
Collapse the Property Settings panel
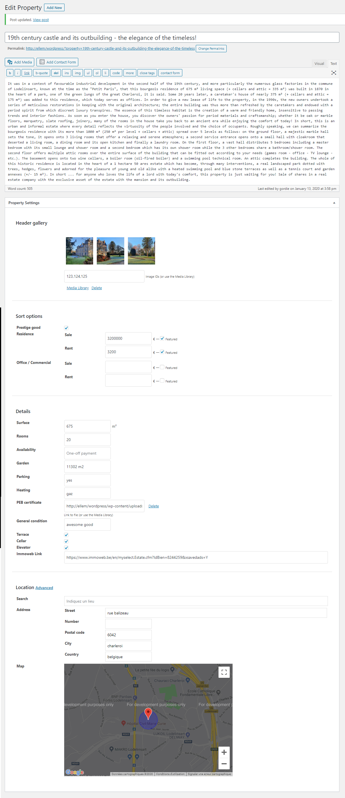pos(334,203)
